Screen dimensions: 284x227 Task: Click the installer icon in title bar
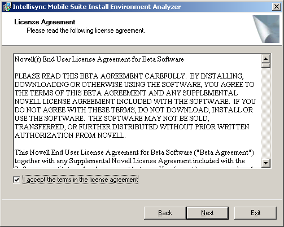click(7, 7)
